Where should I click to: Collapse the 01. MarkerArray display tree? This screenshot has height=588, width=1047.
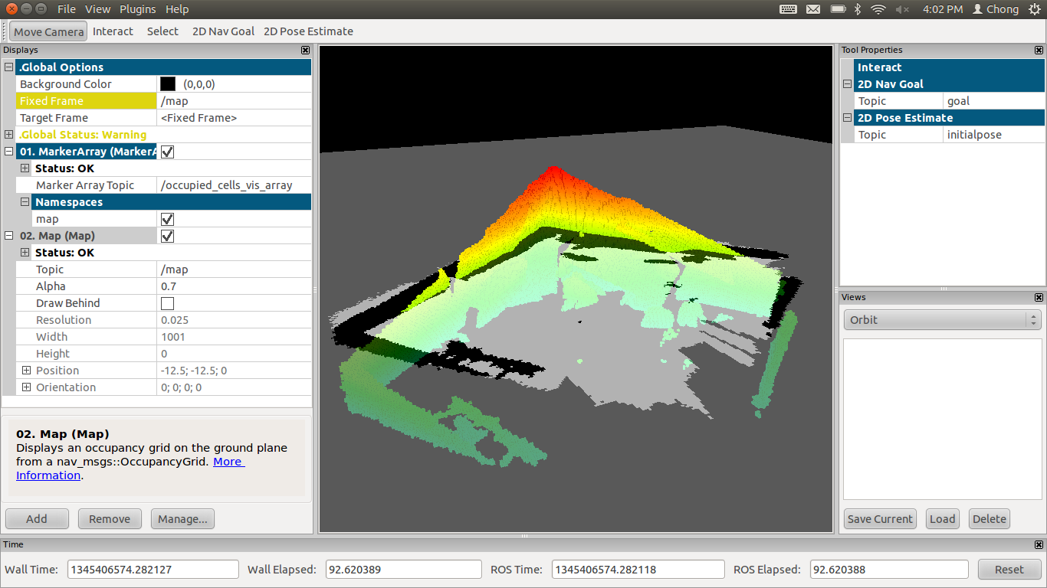(8, 152)
